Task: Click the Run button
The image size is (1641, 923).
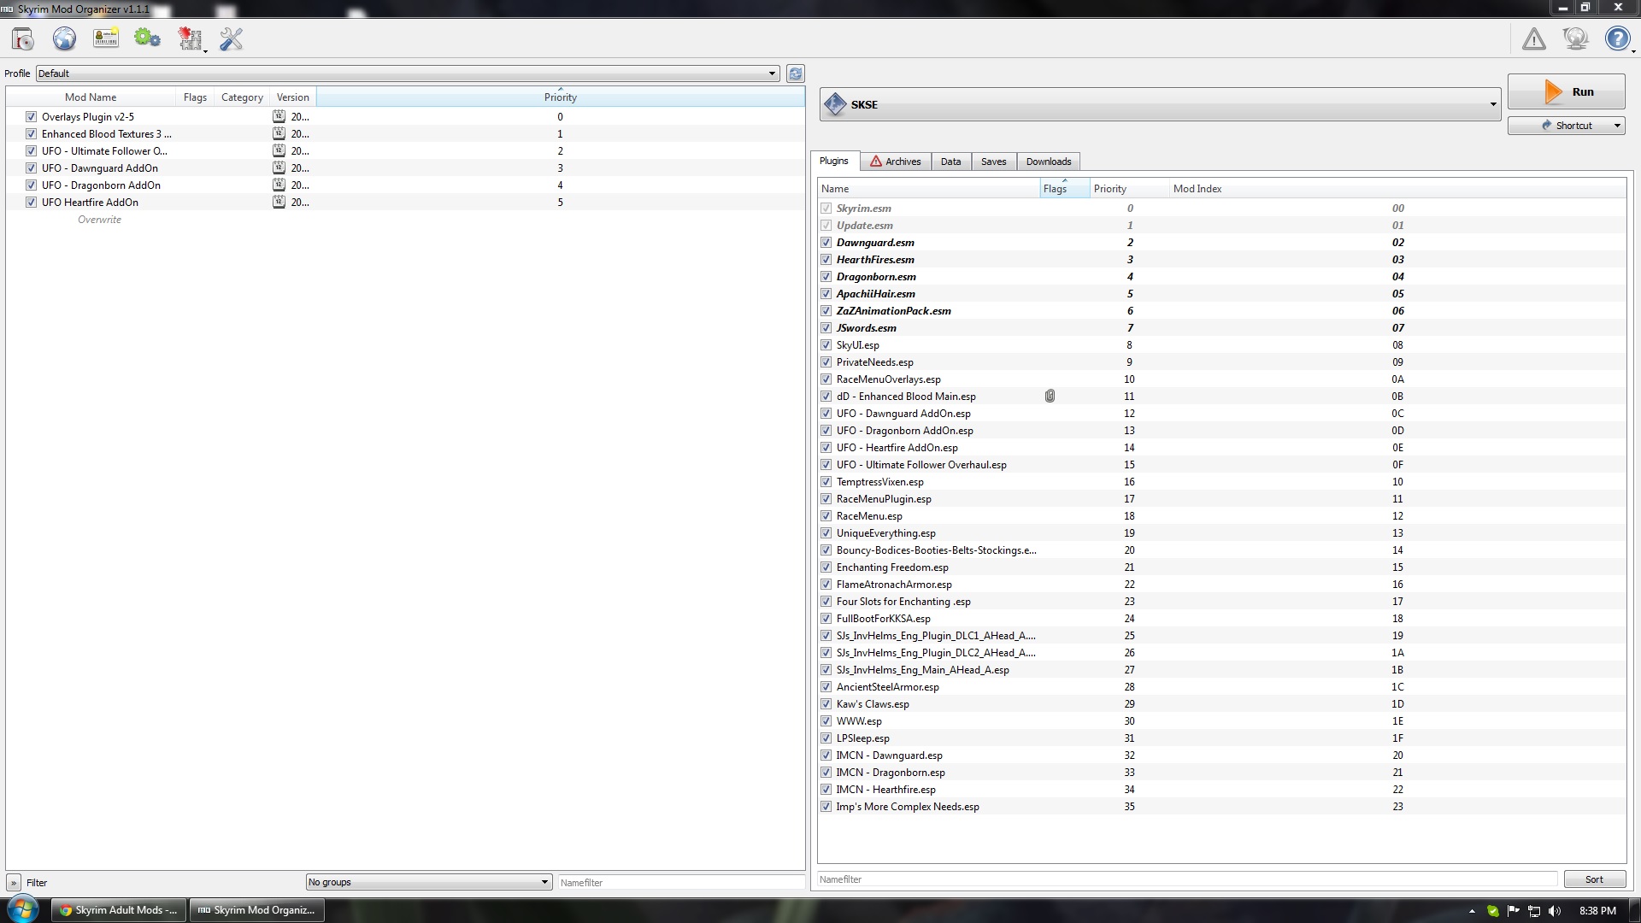Action: pyautogui.click(x=1566, y=91)
